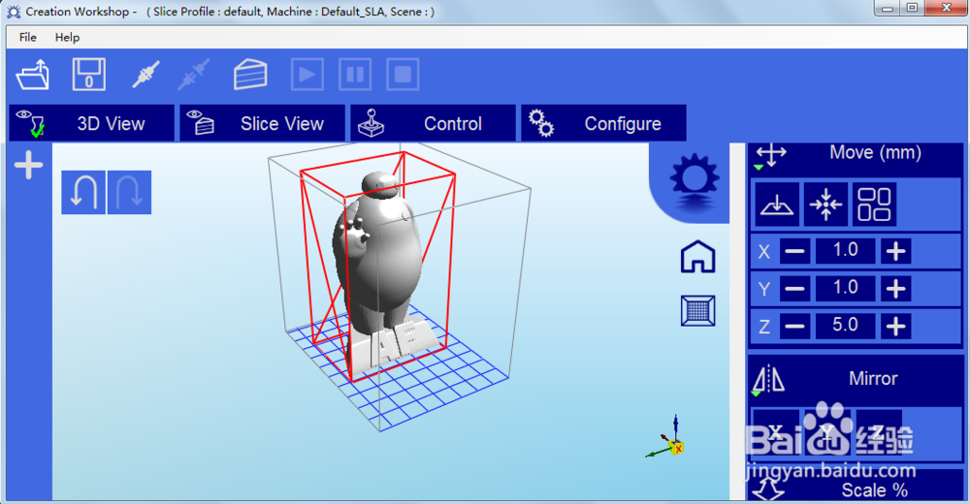Pause the print with the pause button
970x504 pixels.
[x=355, y=75]
